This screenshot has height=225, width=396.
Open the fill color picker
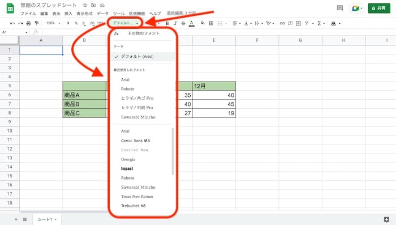pos(203,23)
